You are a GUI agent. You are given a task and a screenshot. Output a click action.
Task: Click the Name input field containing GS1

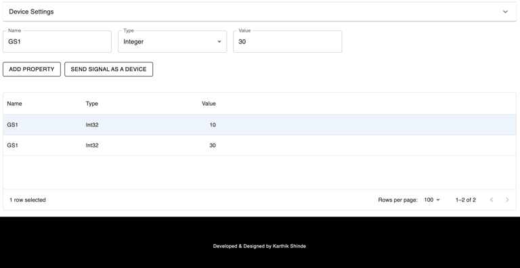(x=57, y=42)
